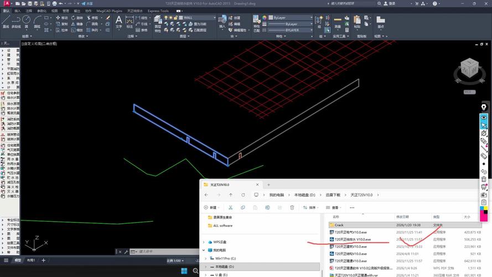
Task: Open the ByLayer color dropdown
Action: [311, 18]
